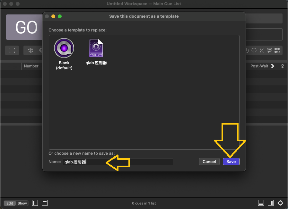Click the Save button
Viewport: 288px width, 209px height.
point(231,161)
